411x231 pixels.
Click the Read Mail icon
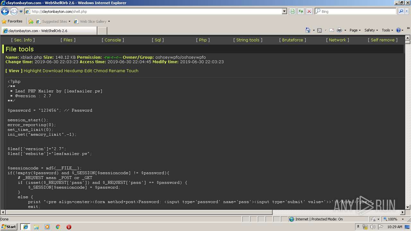click(332, 30)
